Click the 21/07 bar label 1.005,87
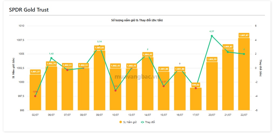 pos(228,47)
